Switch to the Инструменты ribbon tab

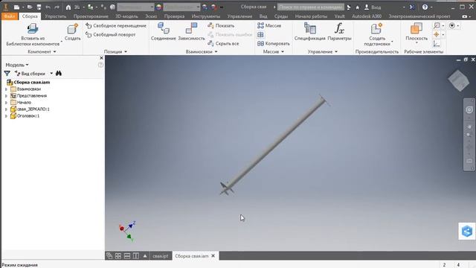click(x=206, y=16)
